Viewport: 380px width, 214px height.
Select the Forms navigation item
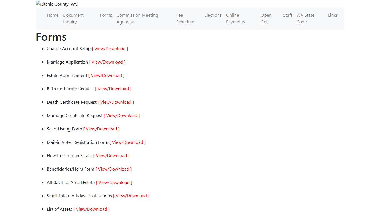pos(106,15)
